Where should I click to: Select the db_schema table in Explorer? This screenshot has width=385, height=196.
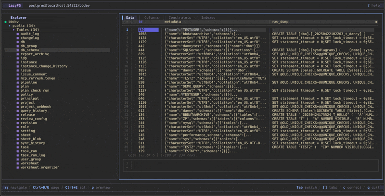click(x=58, y=50)
